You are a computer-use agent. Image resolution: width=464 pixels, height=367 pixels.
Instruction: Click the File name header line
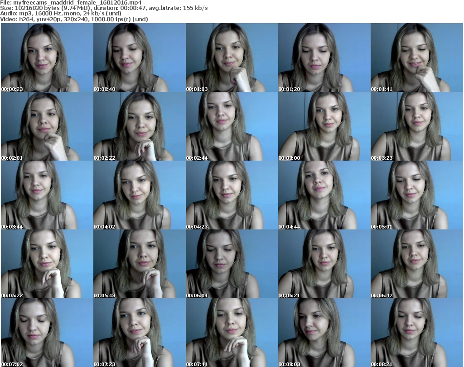pyautogui.click(x=71, y=3)
